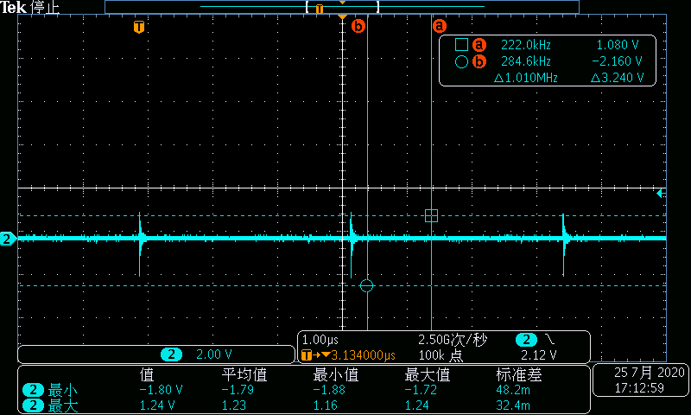Click the channel 2 trigger source badge
Viewport: 691px width, 415px height.
(x=526, y=340)
